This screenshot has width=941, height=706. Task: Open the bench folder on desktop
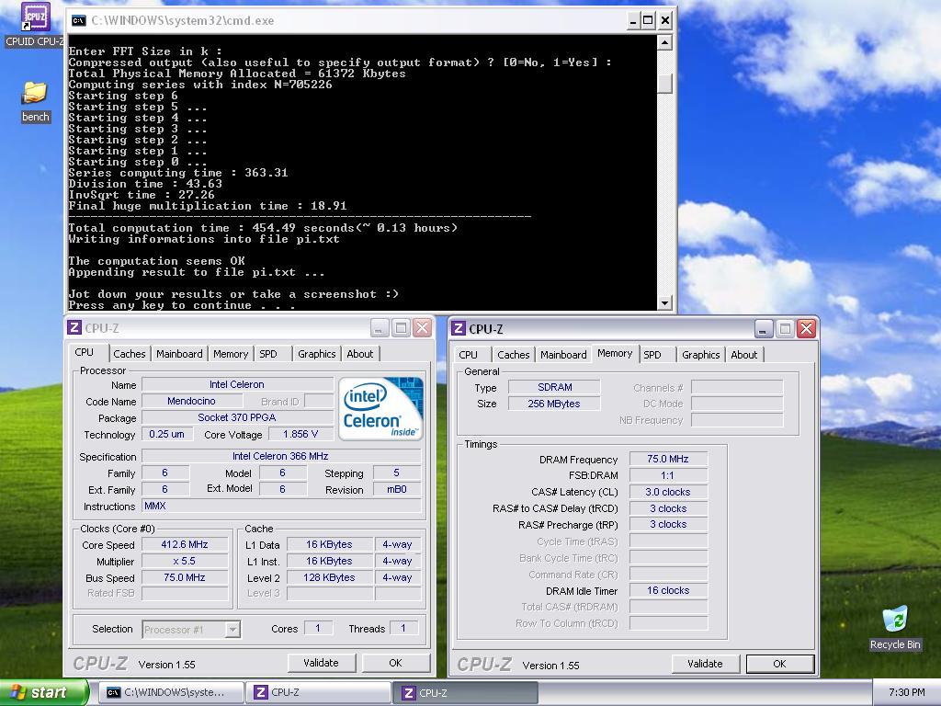click(x=35, y=102)
